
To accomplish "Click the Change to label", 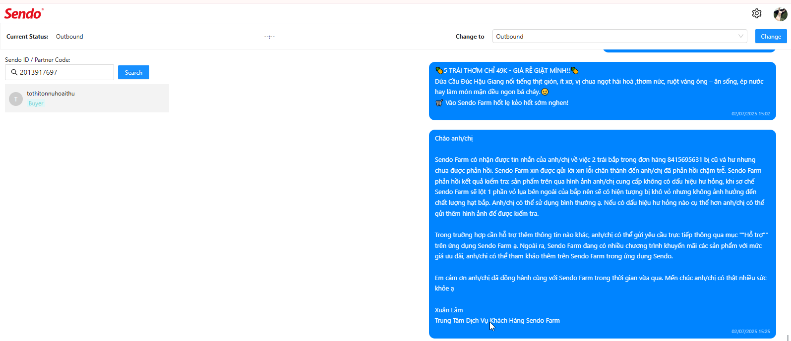I will pos(470,37).
